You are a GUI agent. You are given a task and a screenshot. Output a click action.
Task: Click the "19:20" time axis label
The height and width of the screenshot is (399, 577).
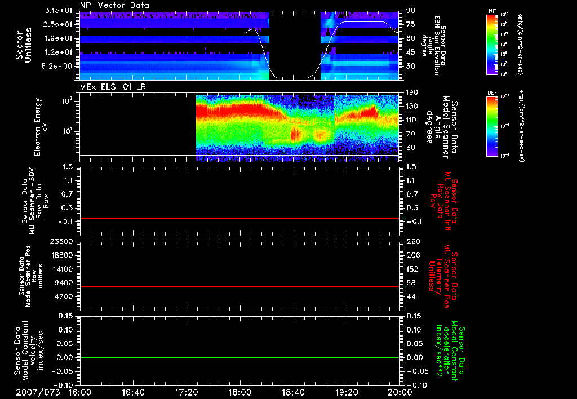[347, 392]
